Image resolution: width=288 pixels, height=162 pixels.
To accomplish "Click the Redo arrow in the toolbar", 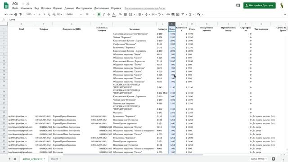I will click(x=11, y=14).
